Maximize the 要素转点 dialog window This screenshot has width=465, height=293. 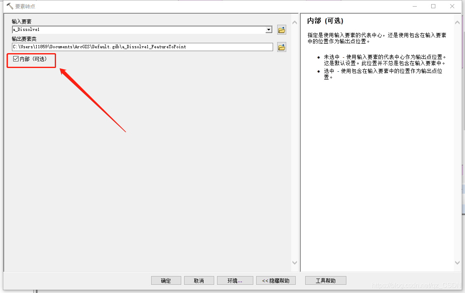pos(433,6)
